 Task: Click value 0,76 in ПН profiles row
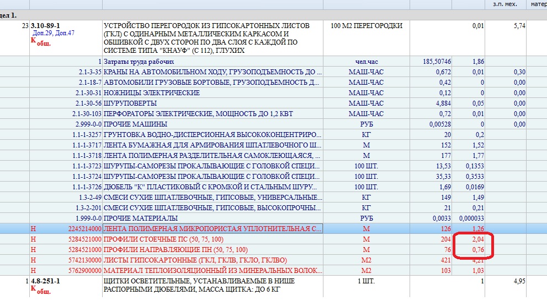[478, 249]
